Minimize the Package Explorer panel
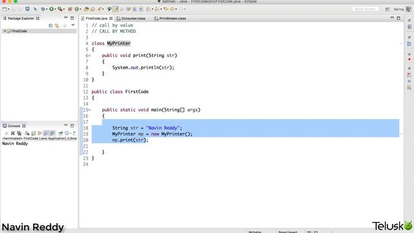The image size is (414, 233). [66, 17]
